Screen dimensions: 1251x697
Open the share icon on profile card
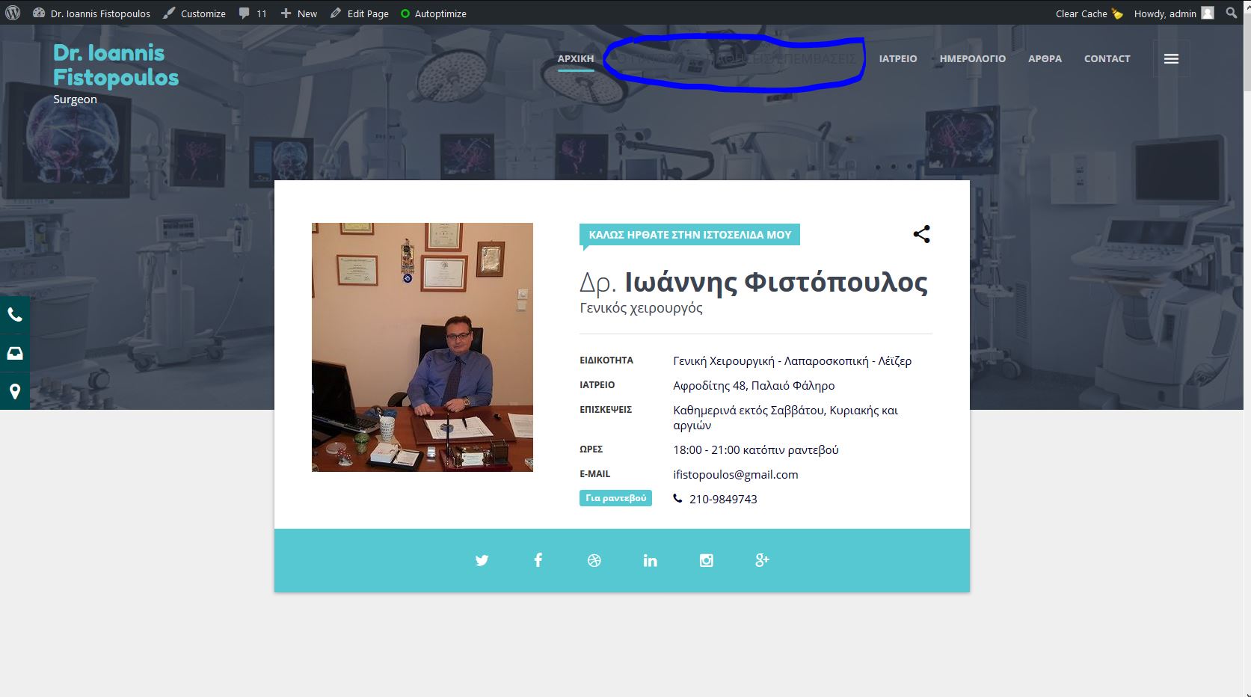point(921,234)
